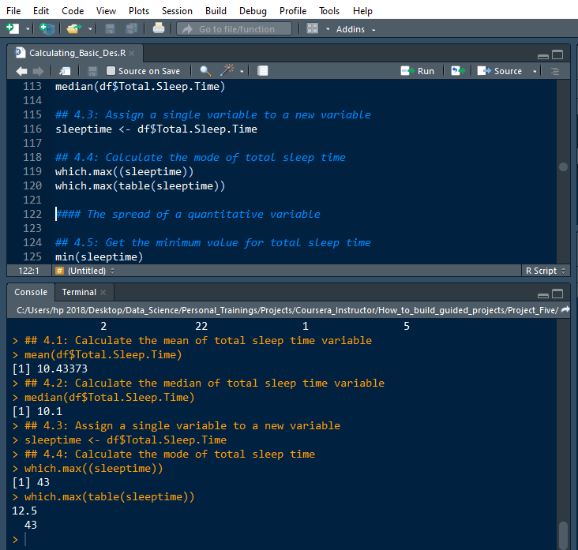Click the Create a project icon
This screenshot has width=578, height=550.
(x=47, y=28)
